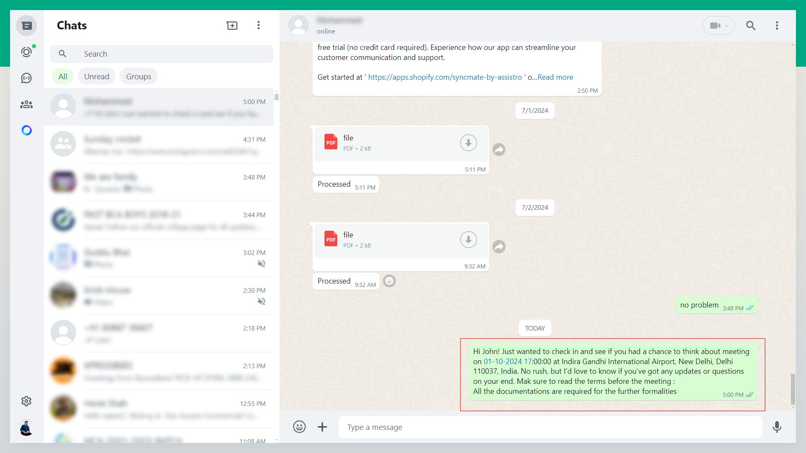806x453 pixels.
Task: Open the Channels icon in sidebar
Action: [x=26, y=78]
